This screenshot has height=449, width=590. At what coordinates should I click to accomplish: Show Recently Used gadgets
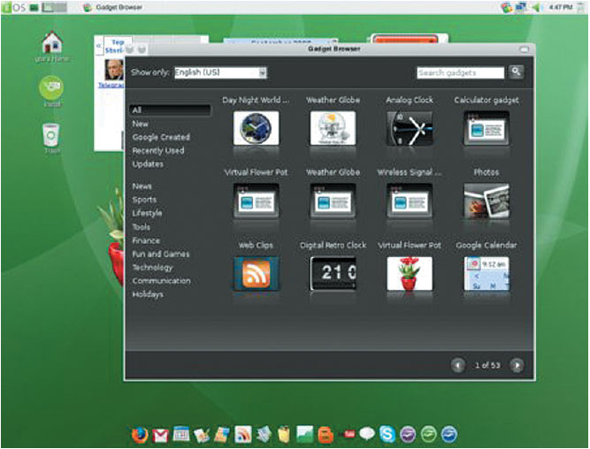click(159, 151)
